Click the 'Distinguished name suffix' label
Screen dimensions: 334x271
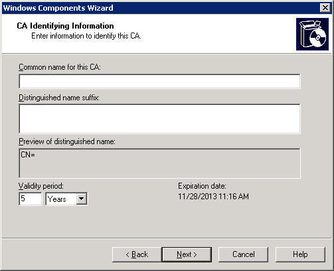click(x=59, y=98)
